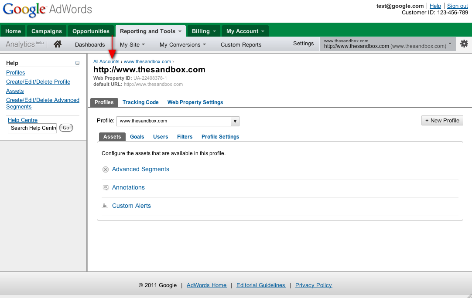Click the All Accounts breadcrumb
The image size is (472, 298).
click(106, 61)
